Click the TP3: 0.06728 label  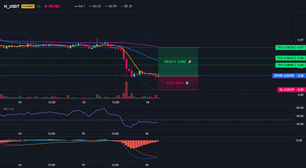click(285, 47)
